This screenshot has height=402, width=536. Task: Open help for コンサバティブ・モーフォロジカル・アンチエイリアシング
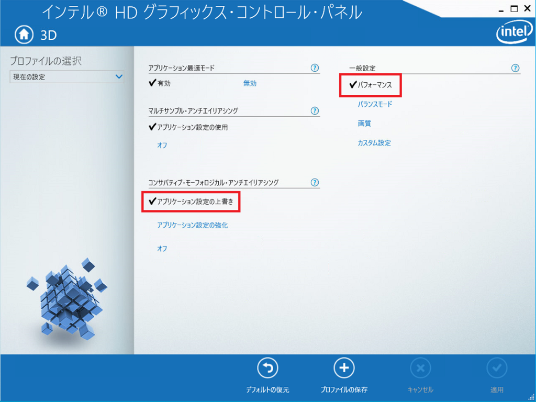315,183
